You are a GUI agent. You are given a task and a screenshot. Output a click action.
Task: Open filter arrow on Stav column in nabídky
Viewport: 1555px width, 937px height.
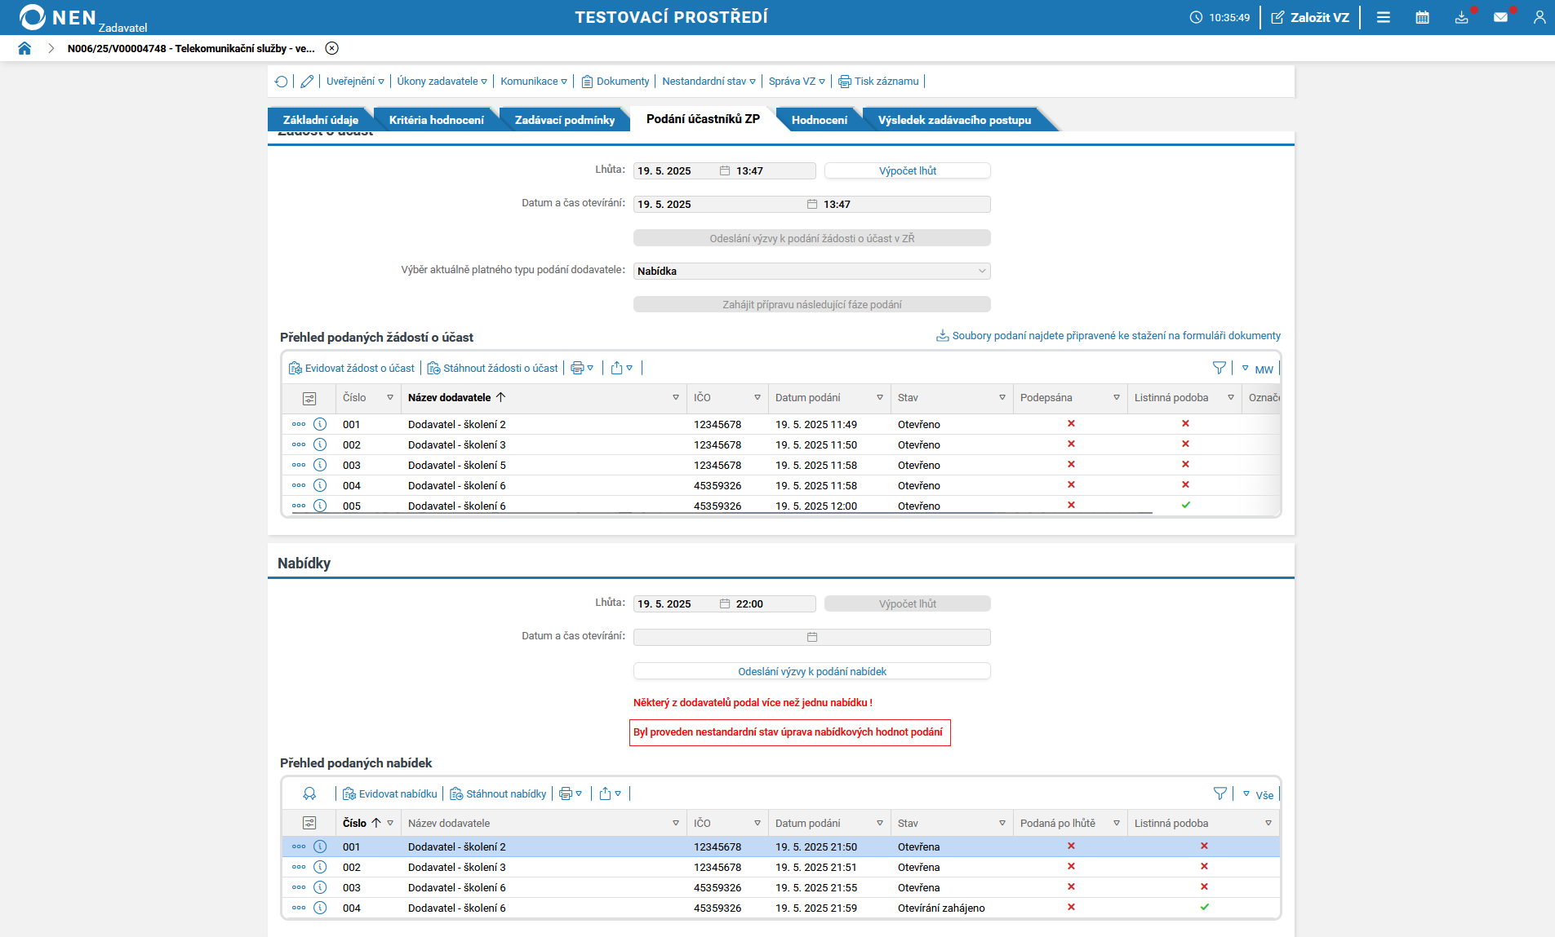coord(1002,823)
